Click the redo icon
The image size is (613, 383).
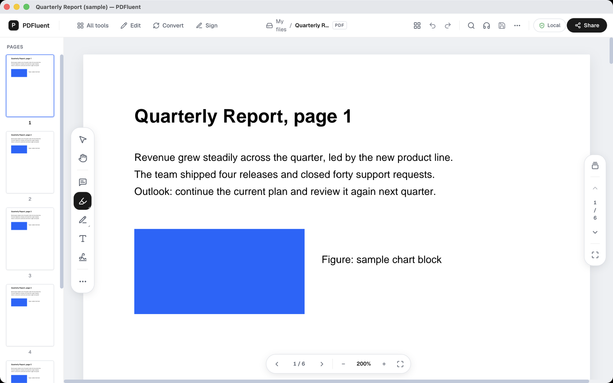click(448, 25)
